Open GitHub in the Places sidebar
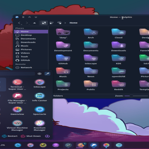This screenshot has height=149, width=149. 31,60
